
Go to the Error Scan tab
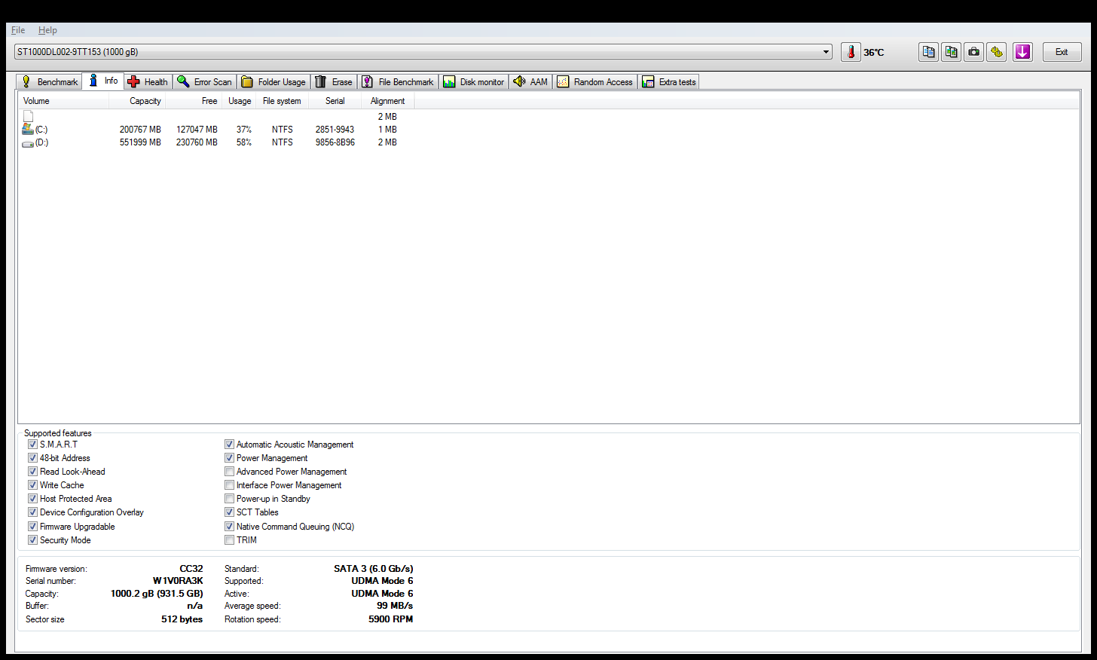click(205, 82)
